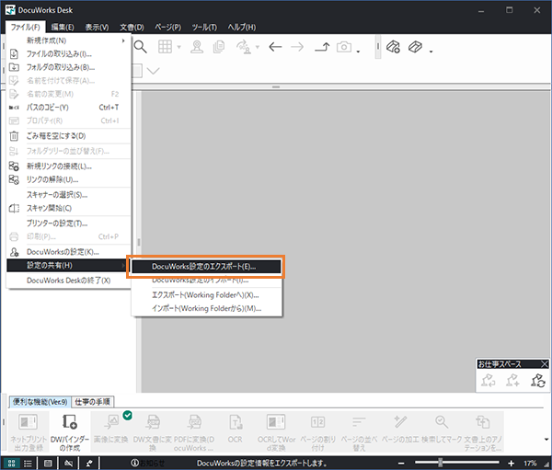The height and width of the screenshot is (470, 552).
Task: Open the ファイル(F) menu
Action: tap(25, 27)
